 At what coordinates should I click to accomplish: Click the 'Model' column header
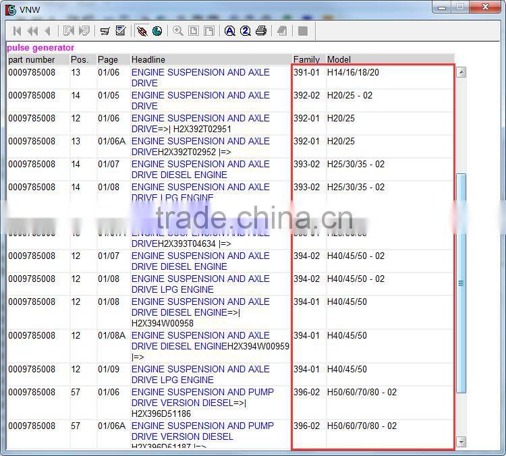tap(339, 60)
